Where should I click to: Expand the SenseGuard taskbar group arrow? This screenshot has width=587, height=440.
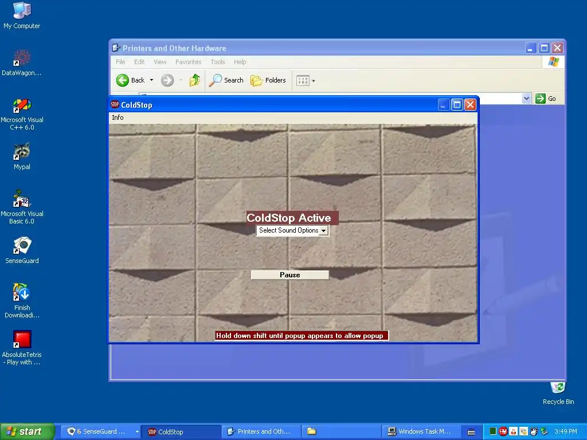tap(137, 432)
